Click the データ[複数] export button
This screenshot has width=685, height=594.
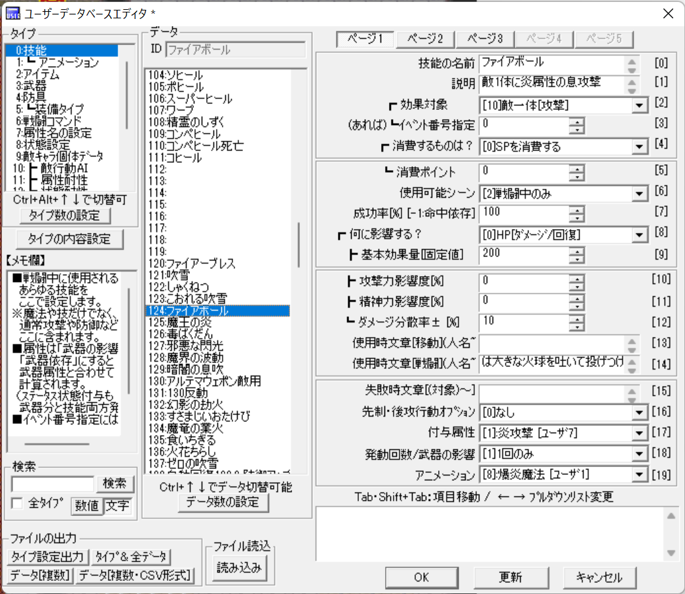(x=40, y=576)
